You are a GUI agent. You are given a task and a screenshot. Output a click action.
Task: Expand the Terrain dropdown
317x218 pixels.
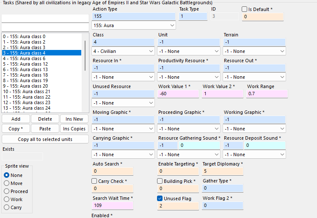pyautogui.click(x=254, y=51)
